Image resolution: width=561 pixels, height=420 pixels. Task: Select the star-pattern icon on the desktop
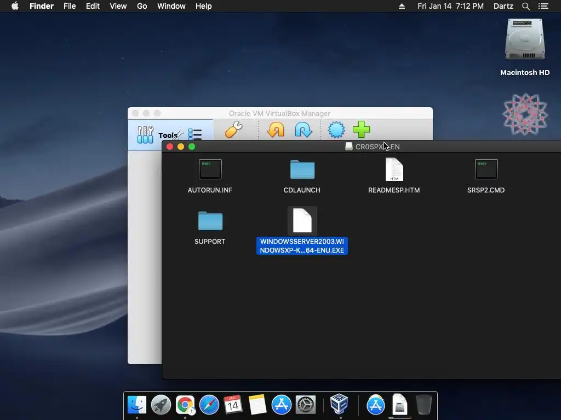[525, 114]
